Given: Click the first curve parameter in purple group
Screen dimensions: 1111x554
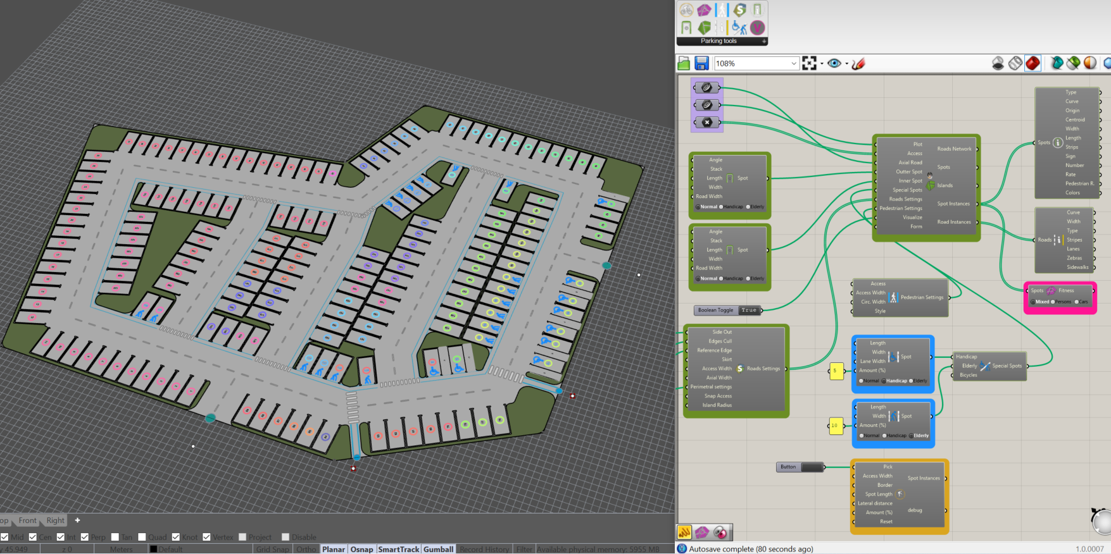Looking at the screenshot, I should pos(706,87).
